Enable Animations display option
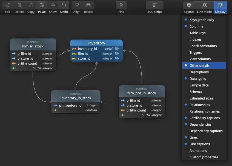 click(x=204, y=151)
